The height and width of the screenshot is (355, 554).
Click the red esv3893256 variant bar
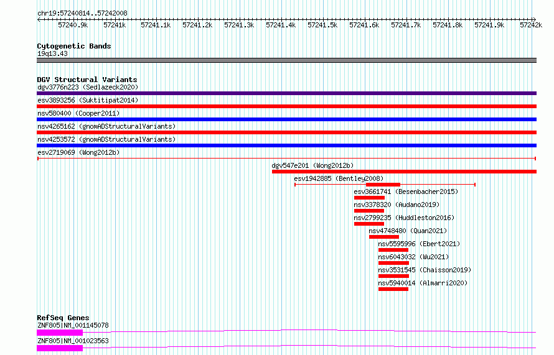click(x=286, y=106)
